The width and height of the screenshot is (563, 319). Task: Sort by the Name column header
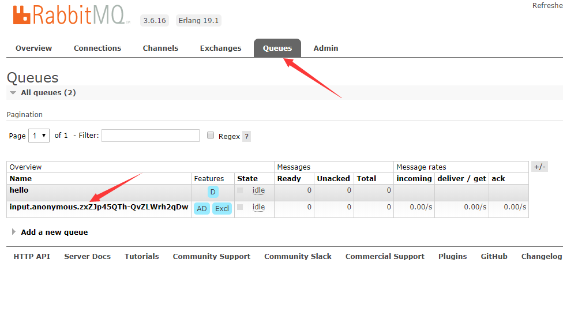click(21, 179)
